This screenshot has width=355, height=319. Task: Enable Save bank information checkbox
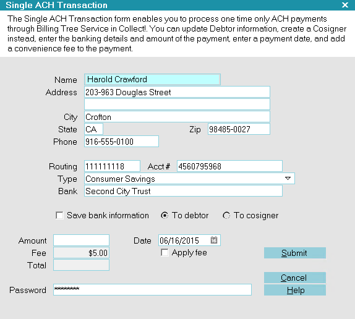point(59,215)
